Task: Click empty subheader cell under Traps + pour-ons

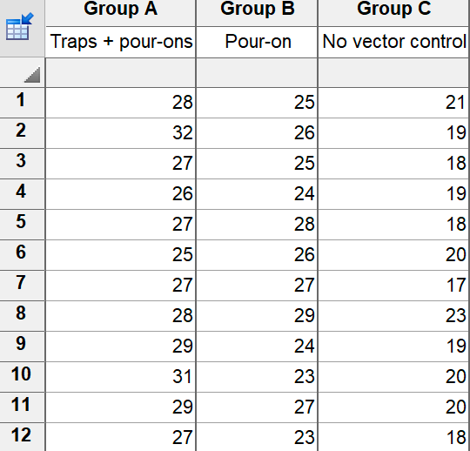Action: point(120,73)
